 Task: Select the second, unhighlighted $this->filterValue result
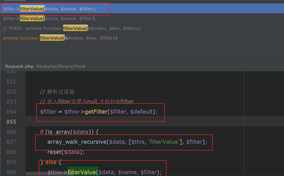click(49, 18)
